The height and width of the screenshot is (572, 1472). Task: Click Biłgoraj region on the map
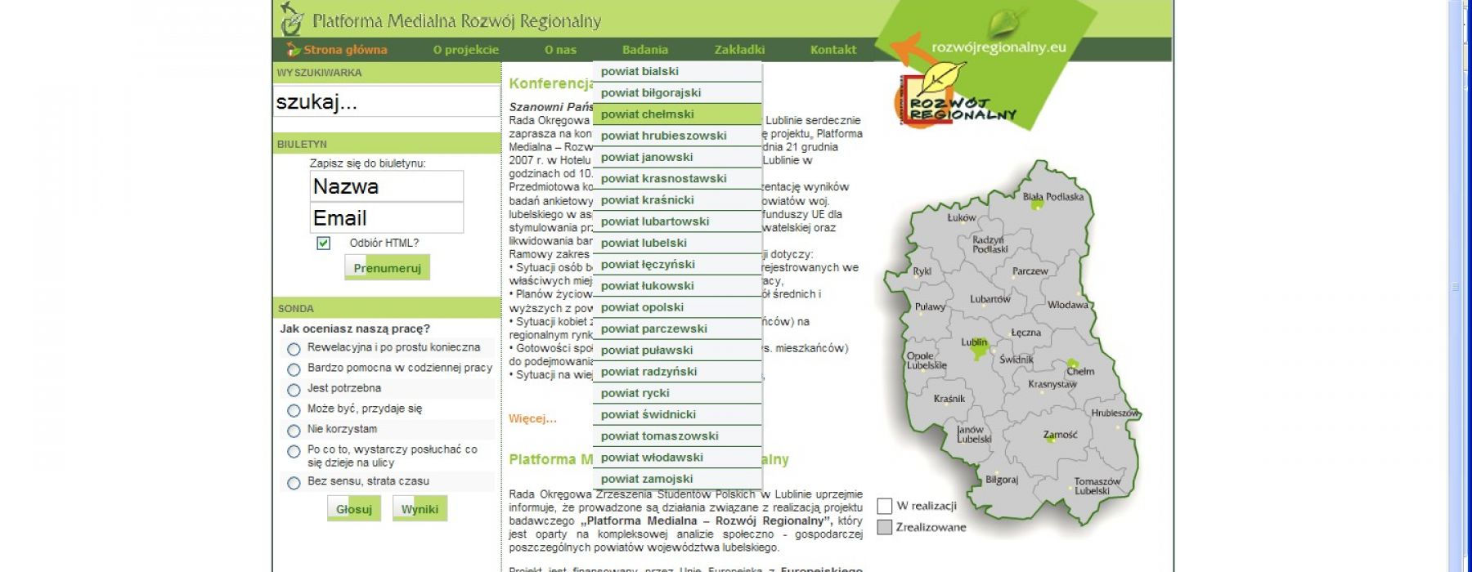[1002, 480]
